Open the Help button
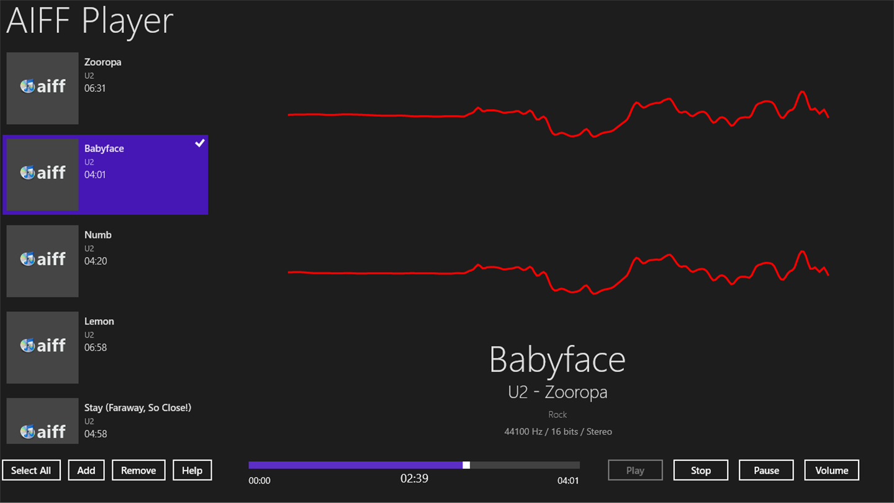 pyautogui.click(x=192, y=470)
